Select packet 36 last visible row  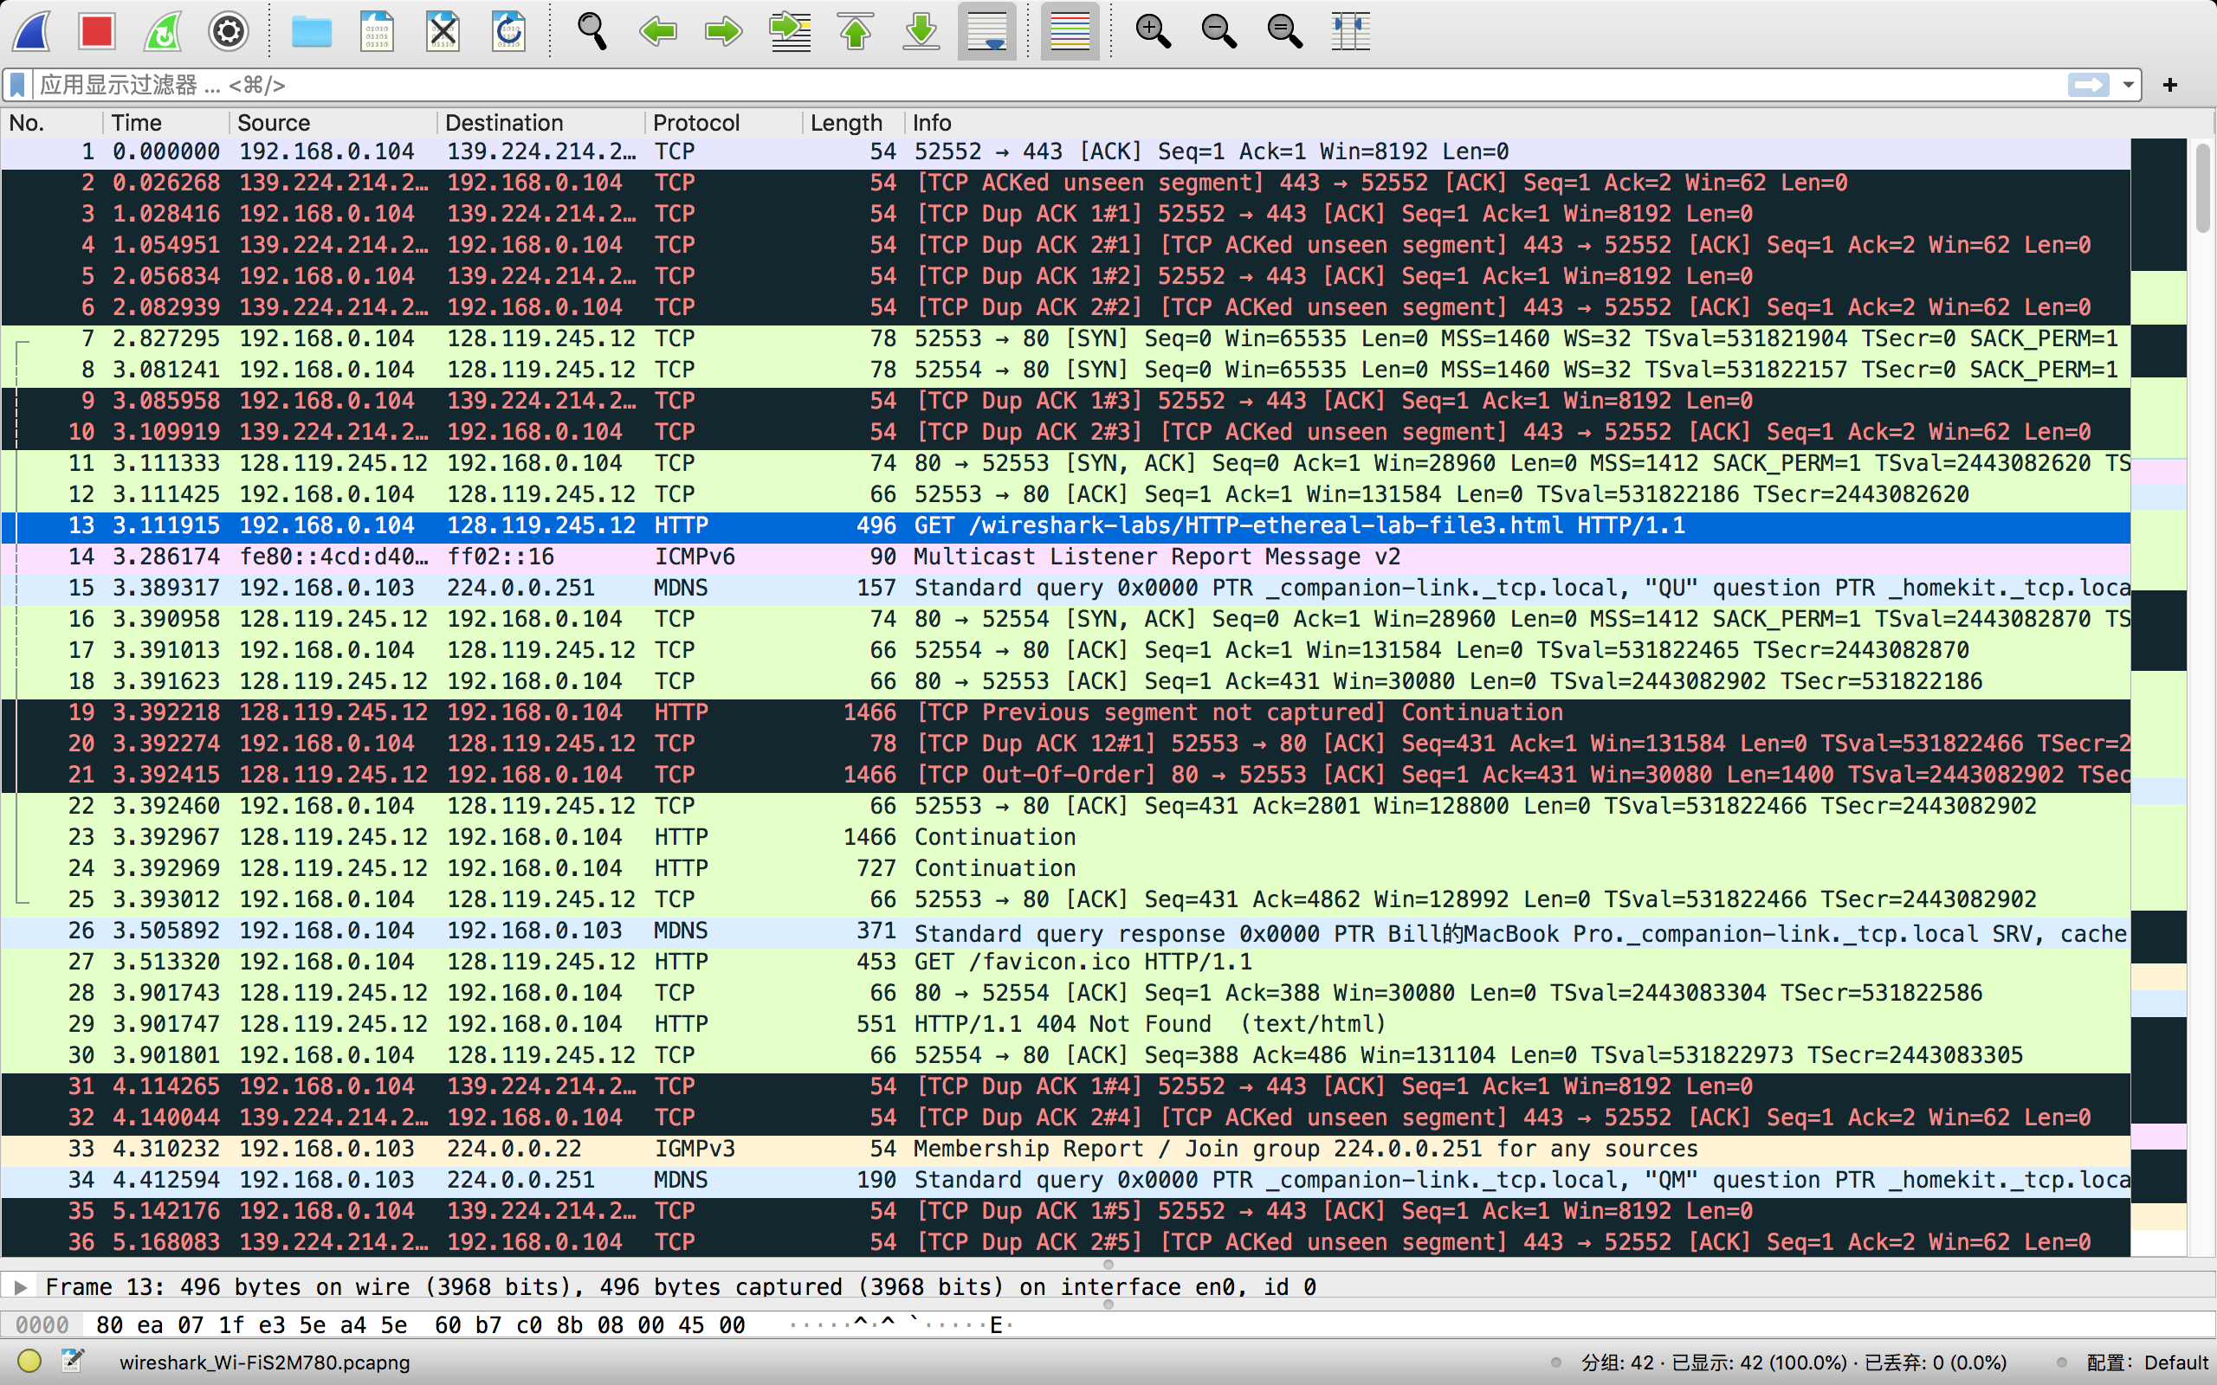point(1065,1242)
